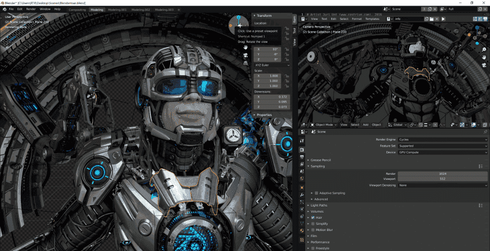Pin the properties editor with the pin icon
The image size is (490, 251).
pyautogui.click(x=485, y=132)
